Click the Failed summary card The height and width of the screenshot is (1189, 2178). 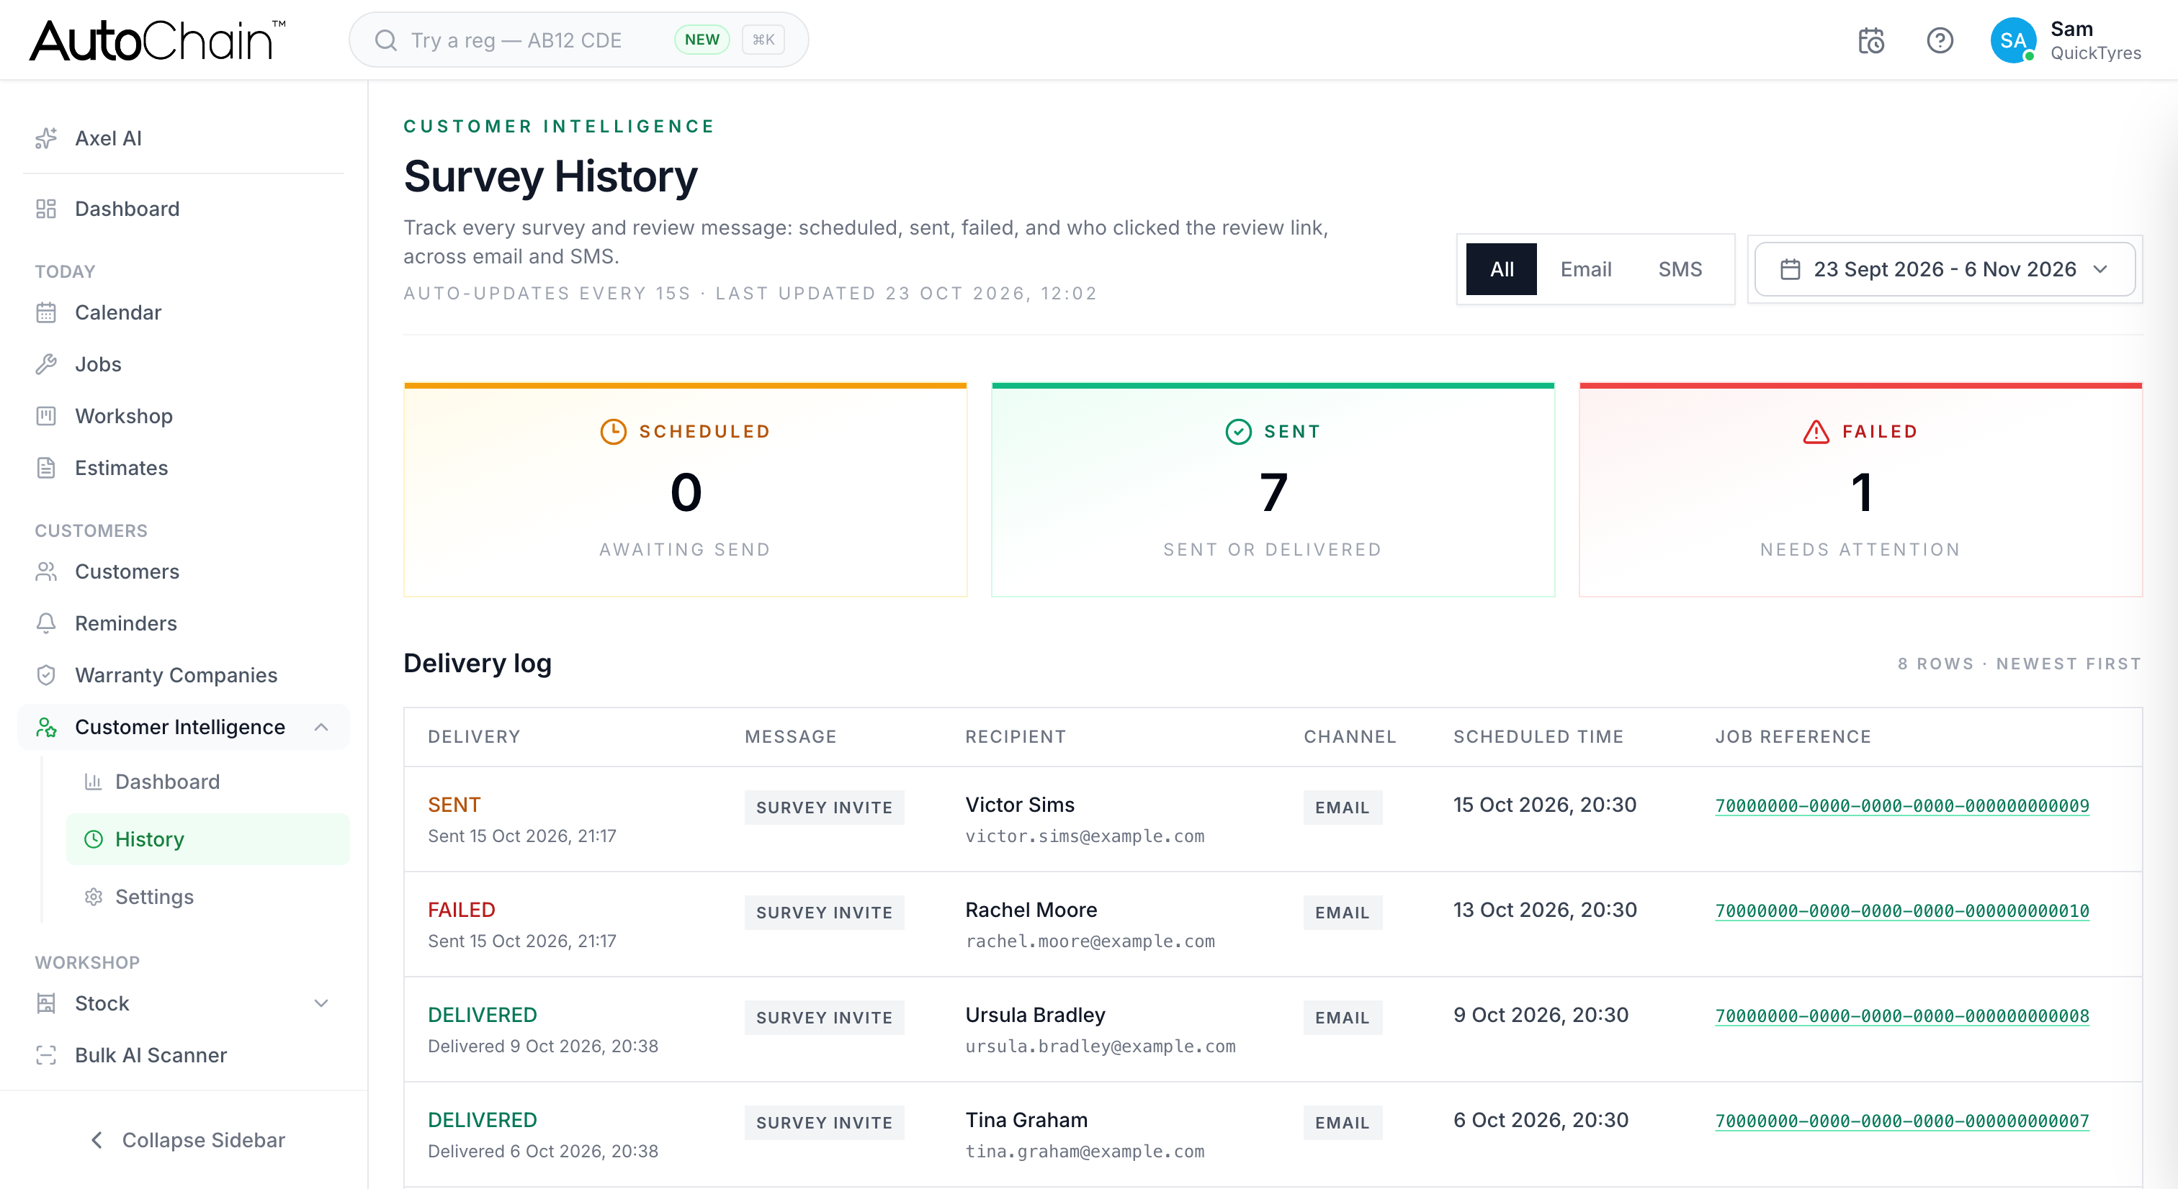coord(1860,490)
